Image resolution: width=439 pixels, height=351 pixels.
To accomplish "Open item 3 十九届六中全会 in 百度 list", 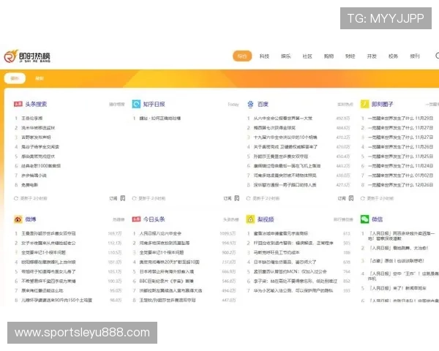I will (x=285, y=137).
